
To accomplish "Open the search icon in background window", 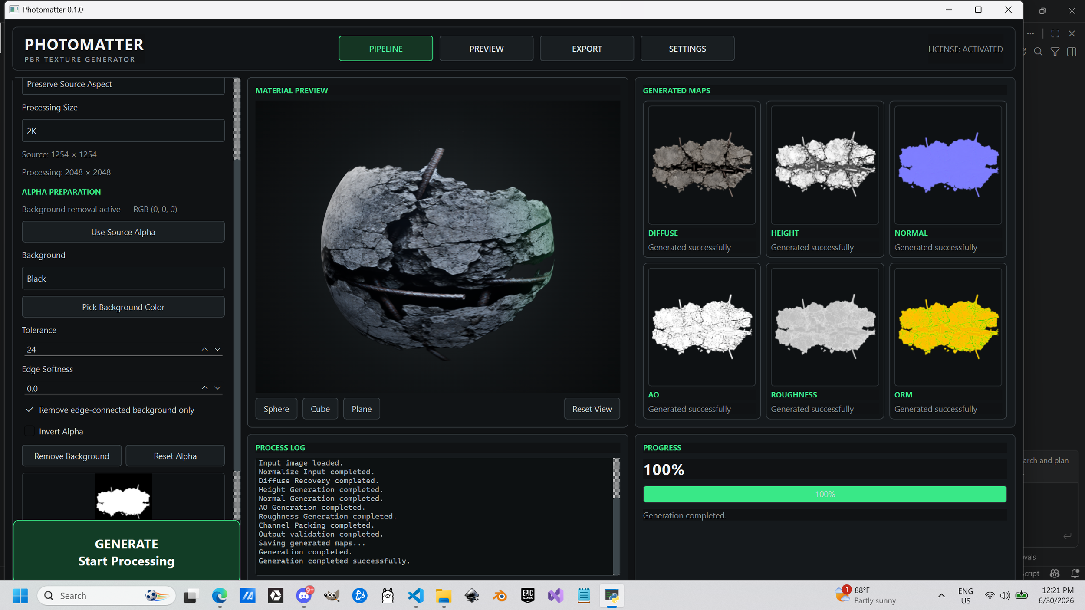I will pyautogui.click(x=1038, y=52).
